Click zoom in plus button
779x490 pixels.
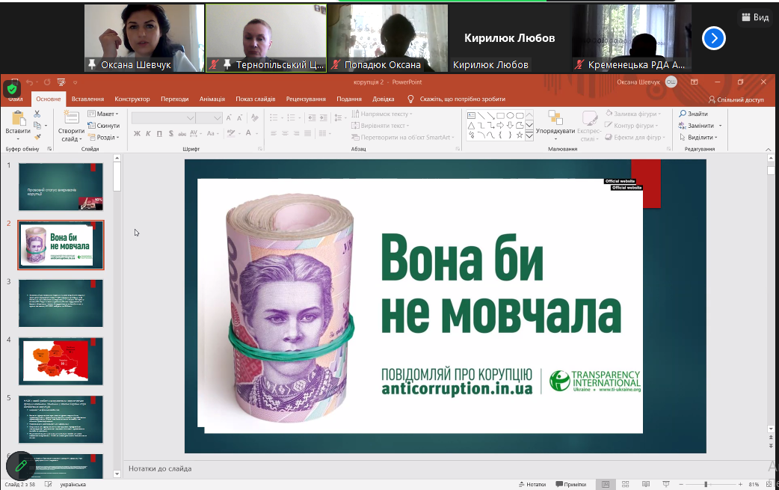740,484
